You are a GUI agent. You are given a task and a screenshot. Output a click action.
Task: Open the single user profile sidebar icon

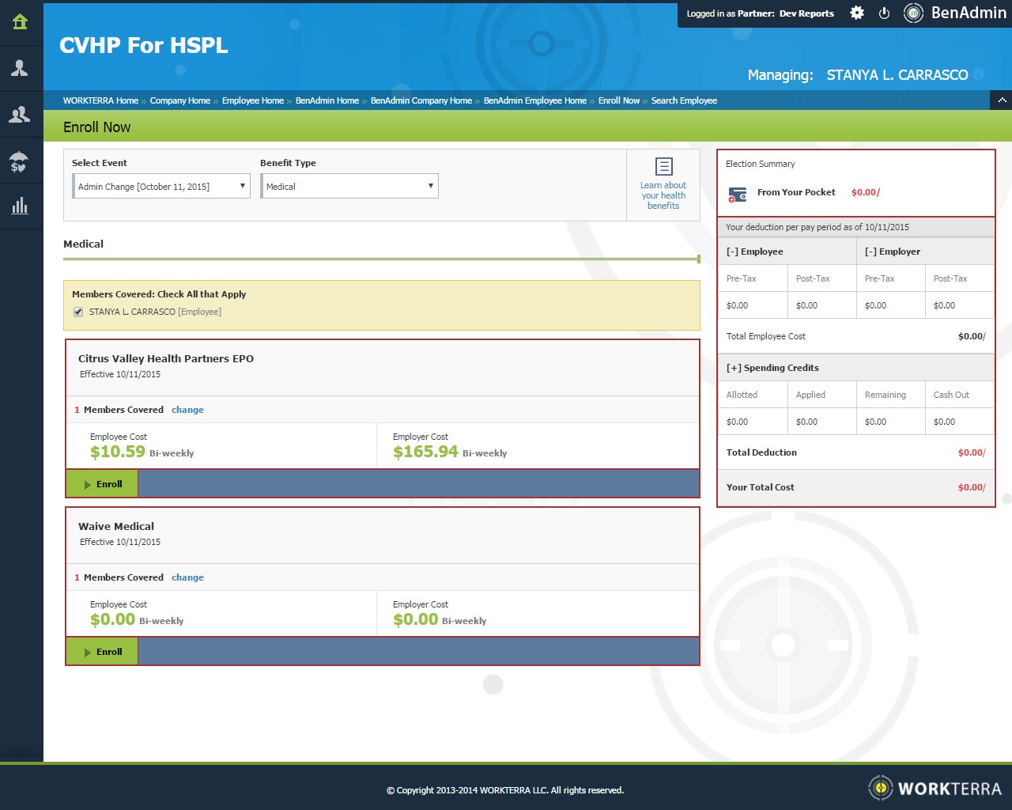[x=20, y=68]
